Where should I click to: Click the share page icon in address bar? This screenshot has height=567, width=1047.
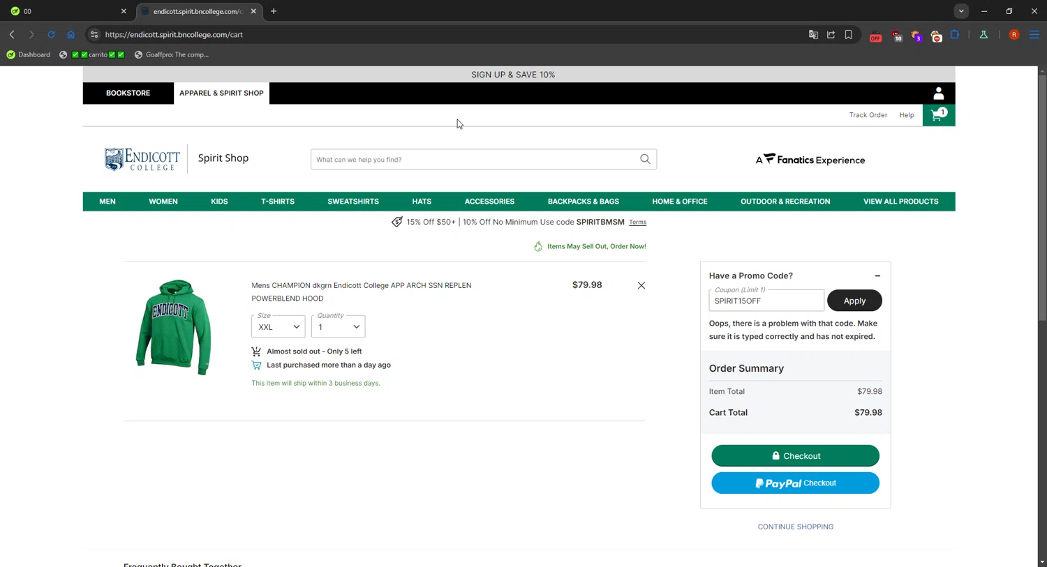pos(831,34)
